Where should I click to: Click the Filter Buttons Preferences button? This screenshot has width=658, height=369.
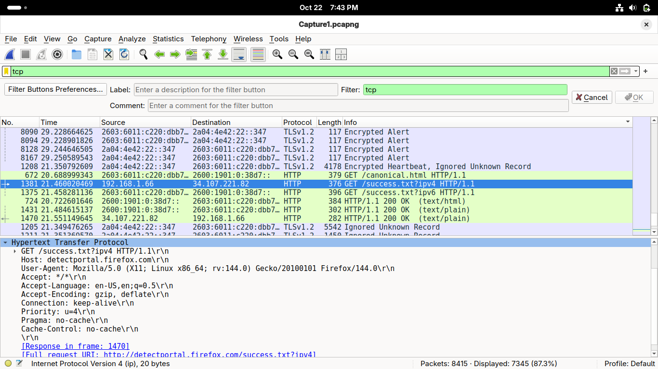click(55, 89)
